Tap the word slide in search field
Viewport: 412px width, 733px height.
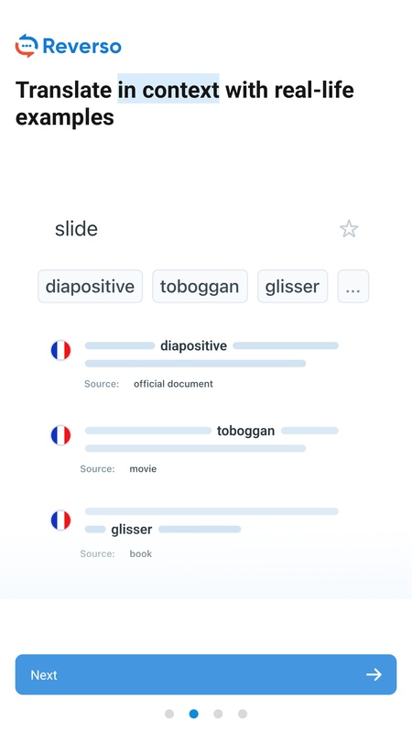click(x=76, y=229)
